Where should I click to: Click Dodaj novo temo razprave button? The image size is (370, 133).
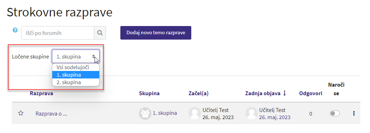(156, 33)
